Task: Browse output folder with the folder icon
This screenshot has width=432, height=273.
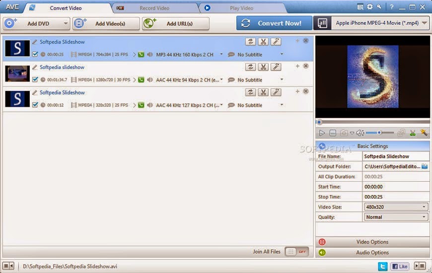Action: 425,166
